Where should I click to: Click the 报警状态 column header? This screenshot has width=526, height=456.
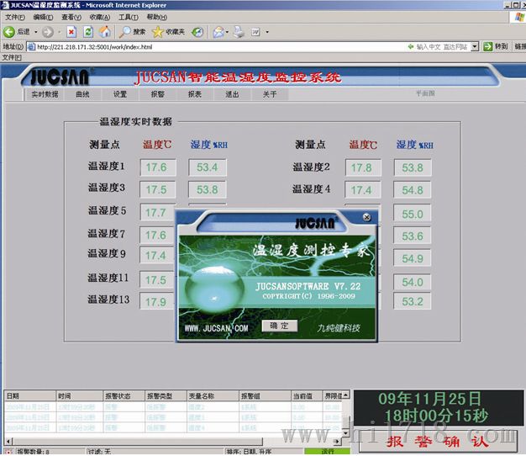click(x=124, y=396)
